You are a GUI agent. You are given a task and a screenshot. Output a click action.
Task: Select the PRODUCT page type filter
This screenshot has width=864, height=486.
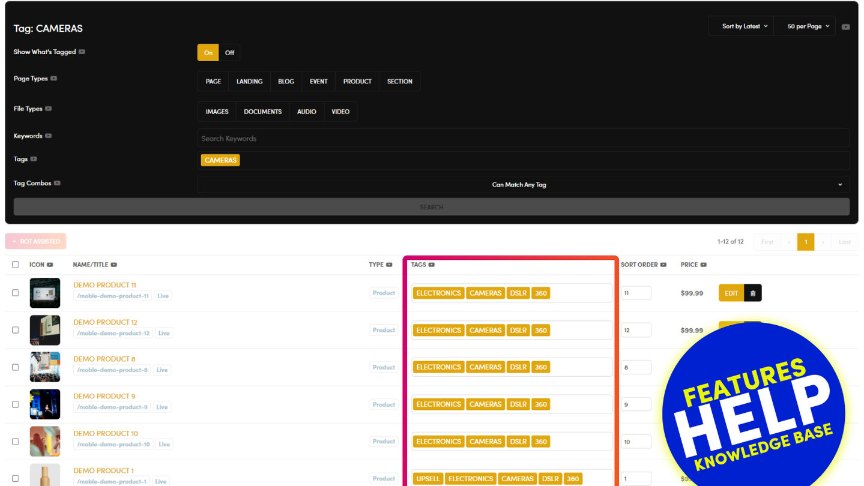click(x=357, y=82)
